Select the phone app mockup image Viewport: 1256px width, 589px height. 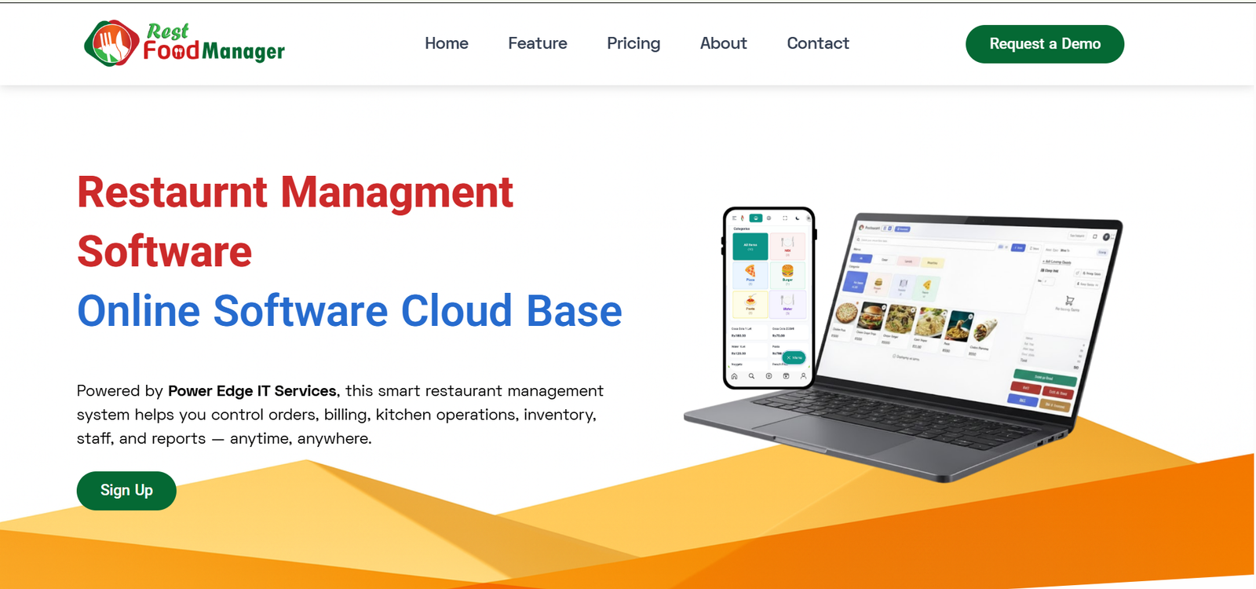coord(769,298)
